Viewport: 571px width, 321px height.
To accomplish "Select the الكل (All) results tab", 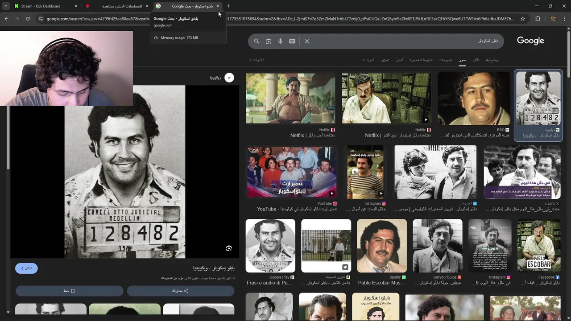I will [476, 60].
